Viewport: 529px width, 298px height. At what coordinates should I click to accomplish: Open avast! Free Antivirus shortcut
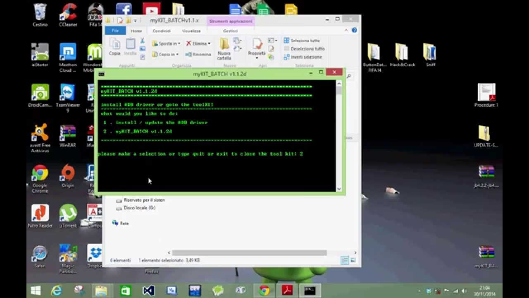[40, 138]
